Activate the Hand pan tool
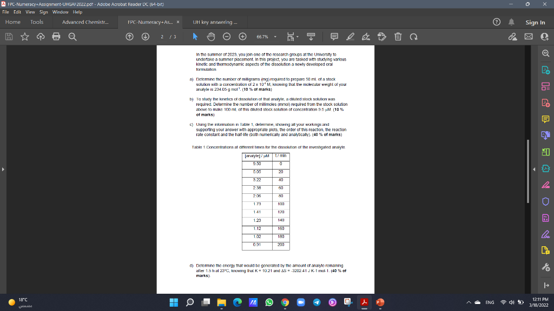Viewport: 554px width, 311px height. coord(211,37)
